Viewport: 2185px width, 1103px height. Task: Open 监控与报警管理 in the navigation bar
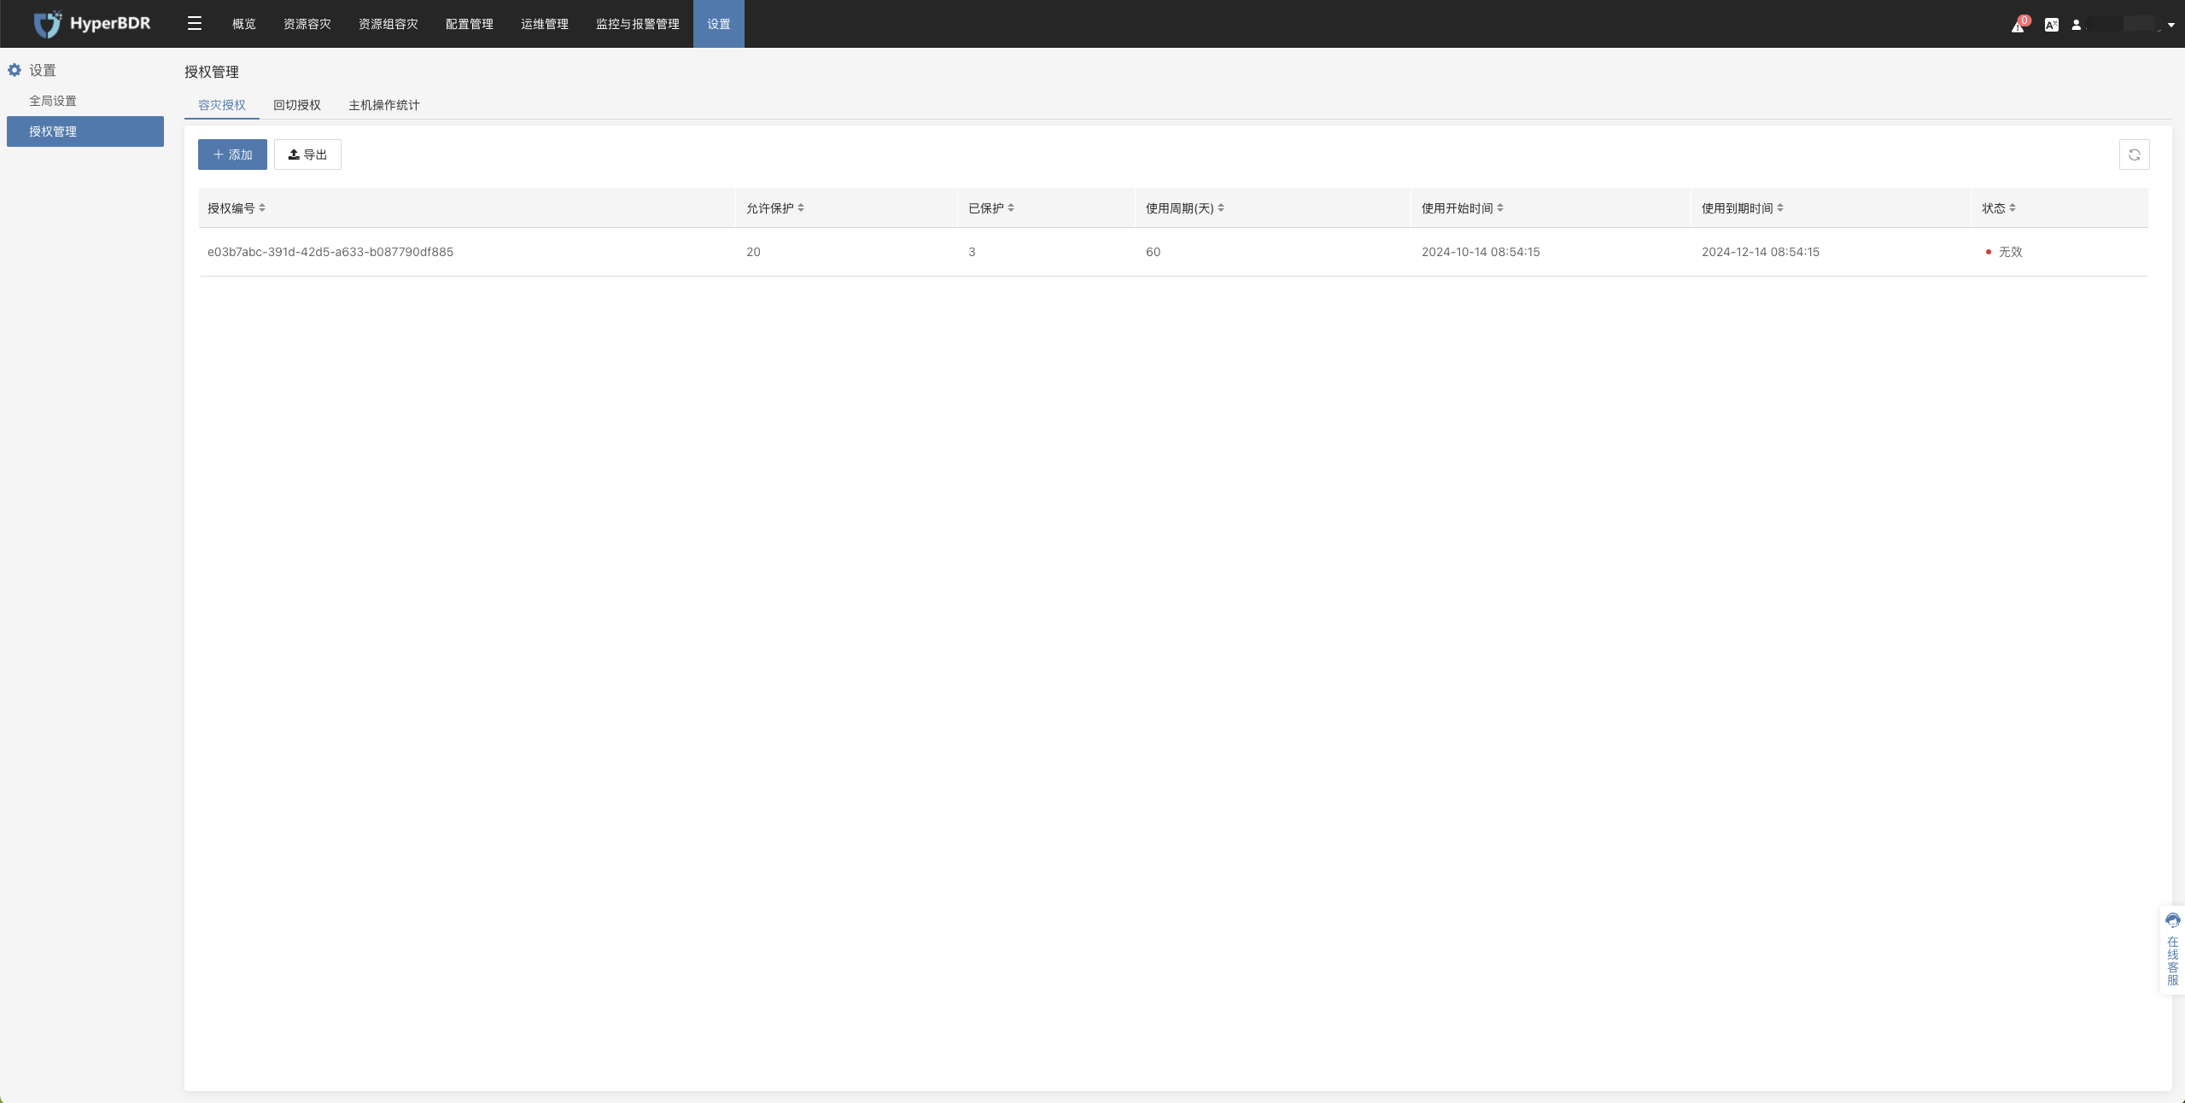[x=637, y=24]
